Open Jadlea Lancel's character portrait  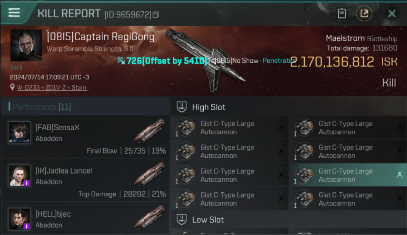pyautogui.click(x=19, y=176)
